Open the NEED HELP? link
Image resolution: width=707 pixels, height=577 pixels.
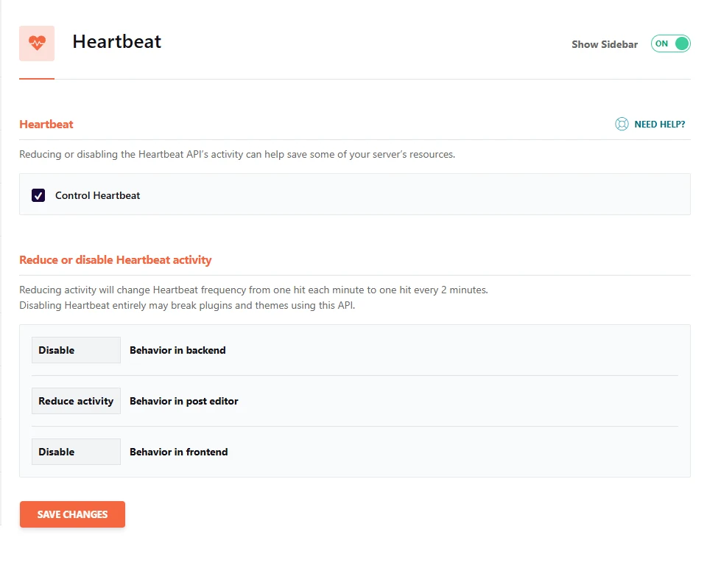(x=660, y=125)
